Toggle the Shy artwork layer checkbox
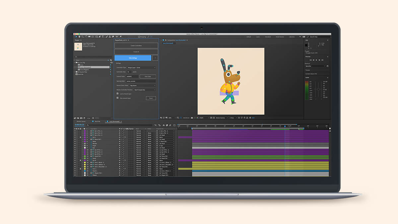 117,98
